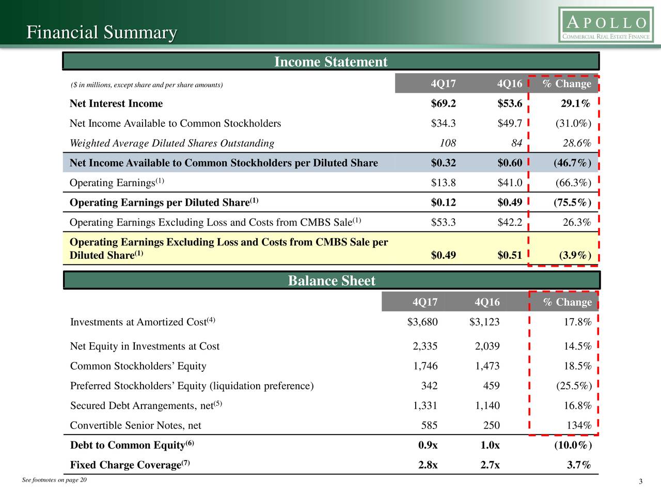Viewport: 661px width, 495px height.
Task: Click the $53.6 4Q16 Net Interest Income
Action: 510,104
